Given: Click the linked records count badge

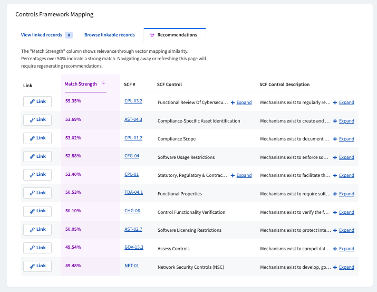Looking at the screenshot, I should pyautogui.click(x=69, y=35).
